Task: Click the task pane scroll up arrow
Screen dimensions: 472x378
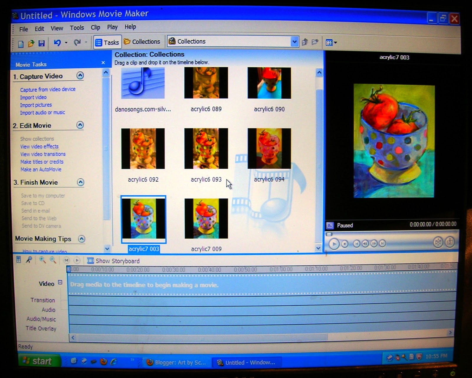Action: coord(106,72)
